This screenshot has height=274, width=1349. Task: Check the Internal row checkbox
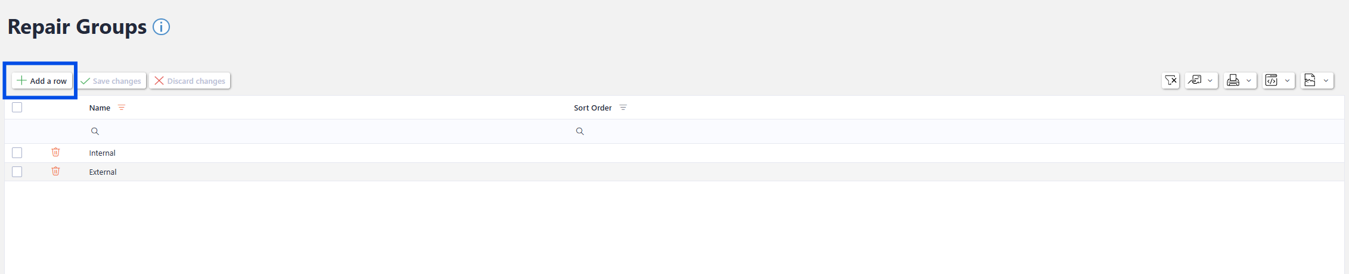[17, 153]
